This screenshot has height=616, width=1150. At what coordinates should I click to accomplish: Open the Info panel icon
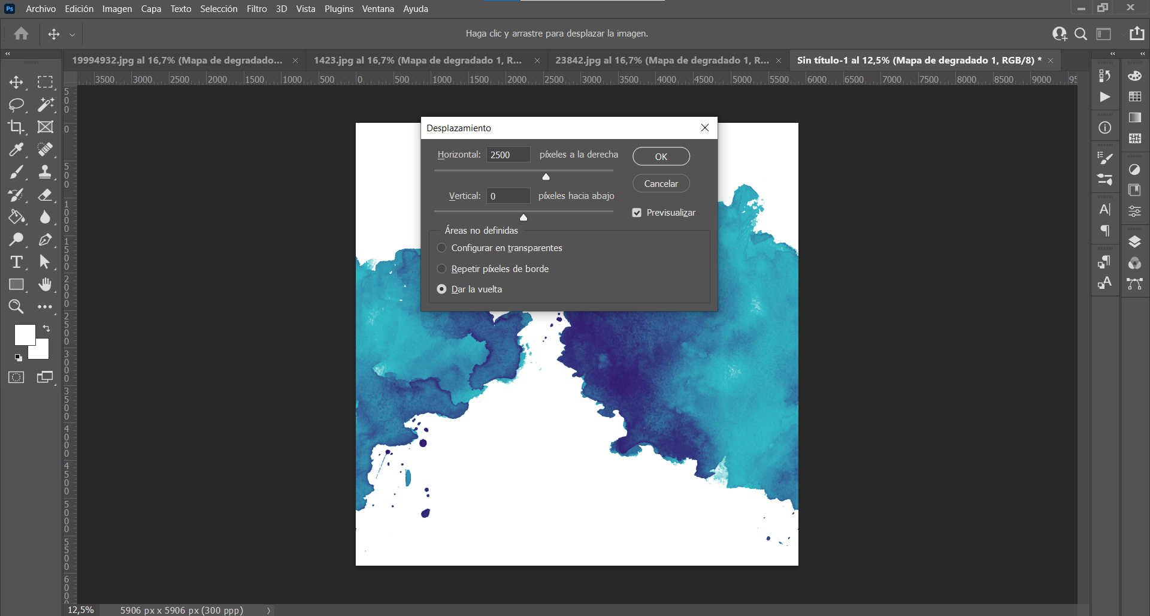(1105, 128)
